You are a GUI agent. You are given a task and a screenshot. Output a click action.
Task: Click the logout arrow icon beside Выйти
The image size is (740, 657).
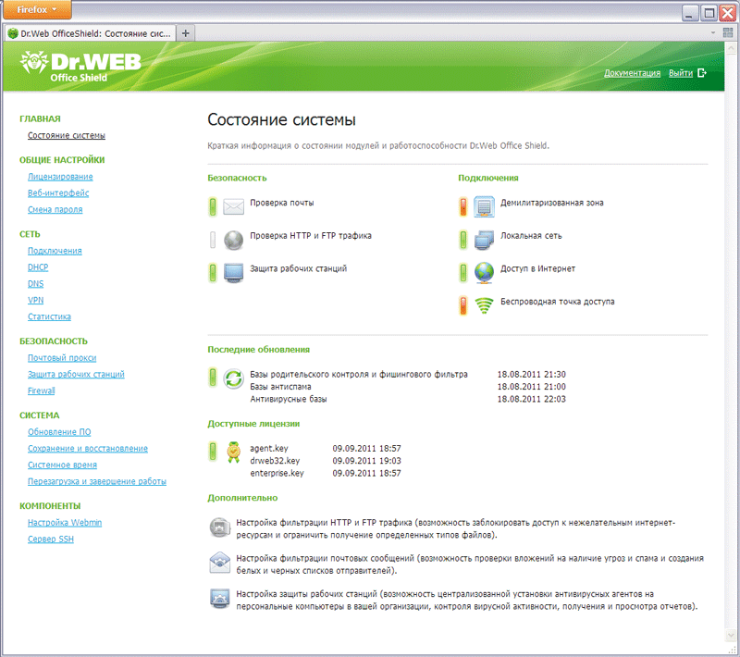(x=702, y=73)
